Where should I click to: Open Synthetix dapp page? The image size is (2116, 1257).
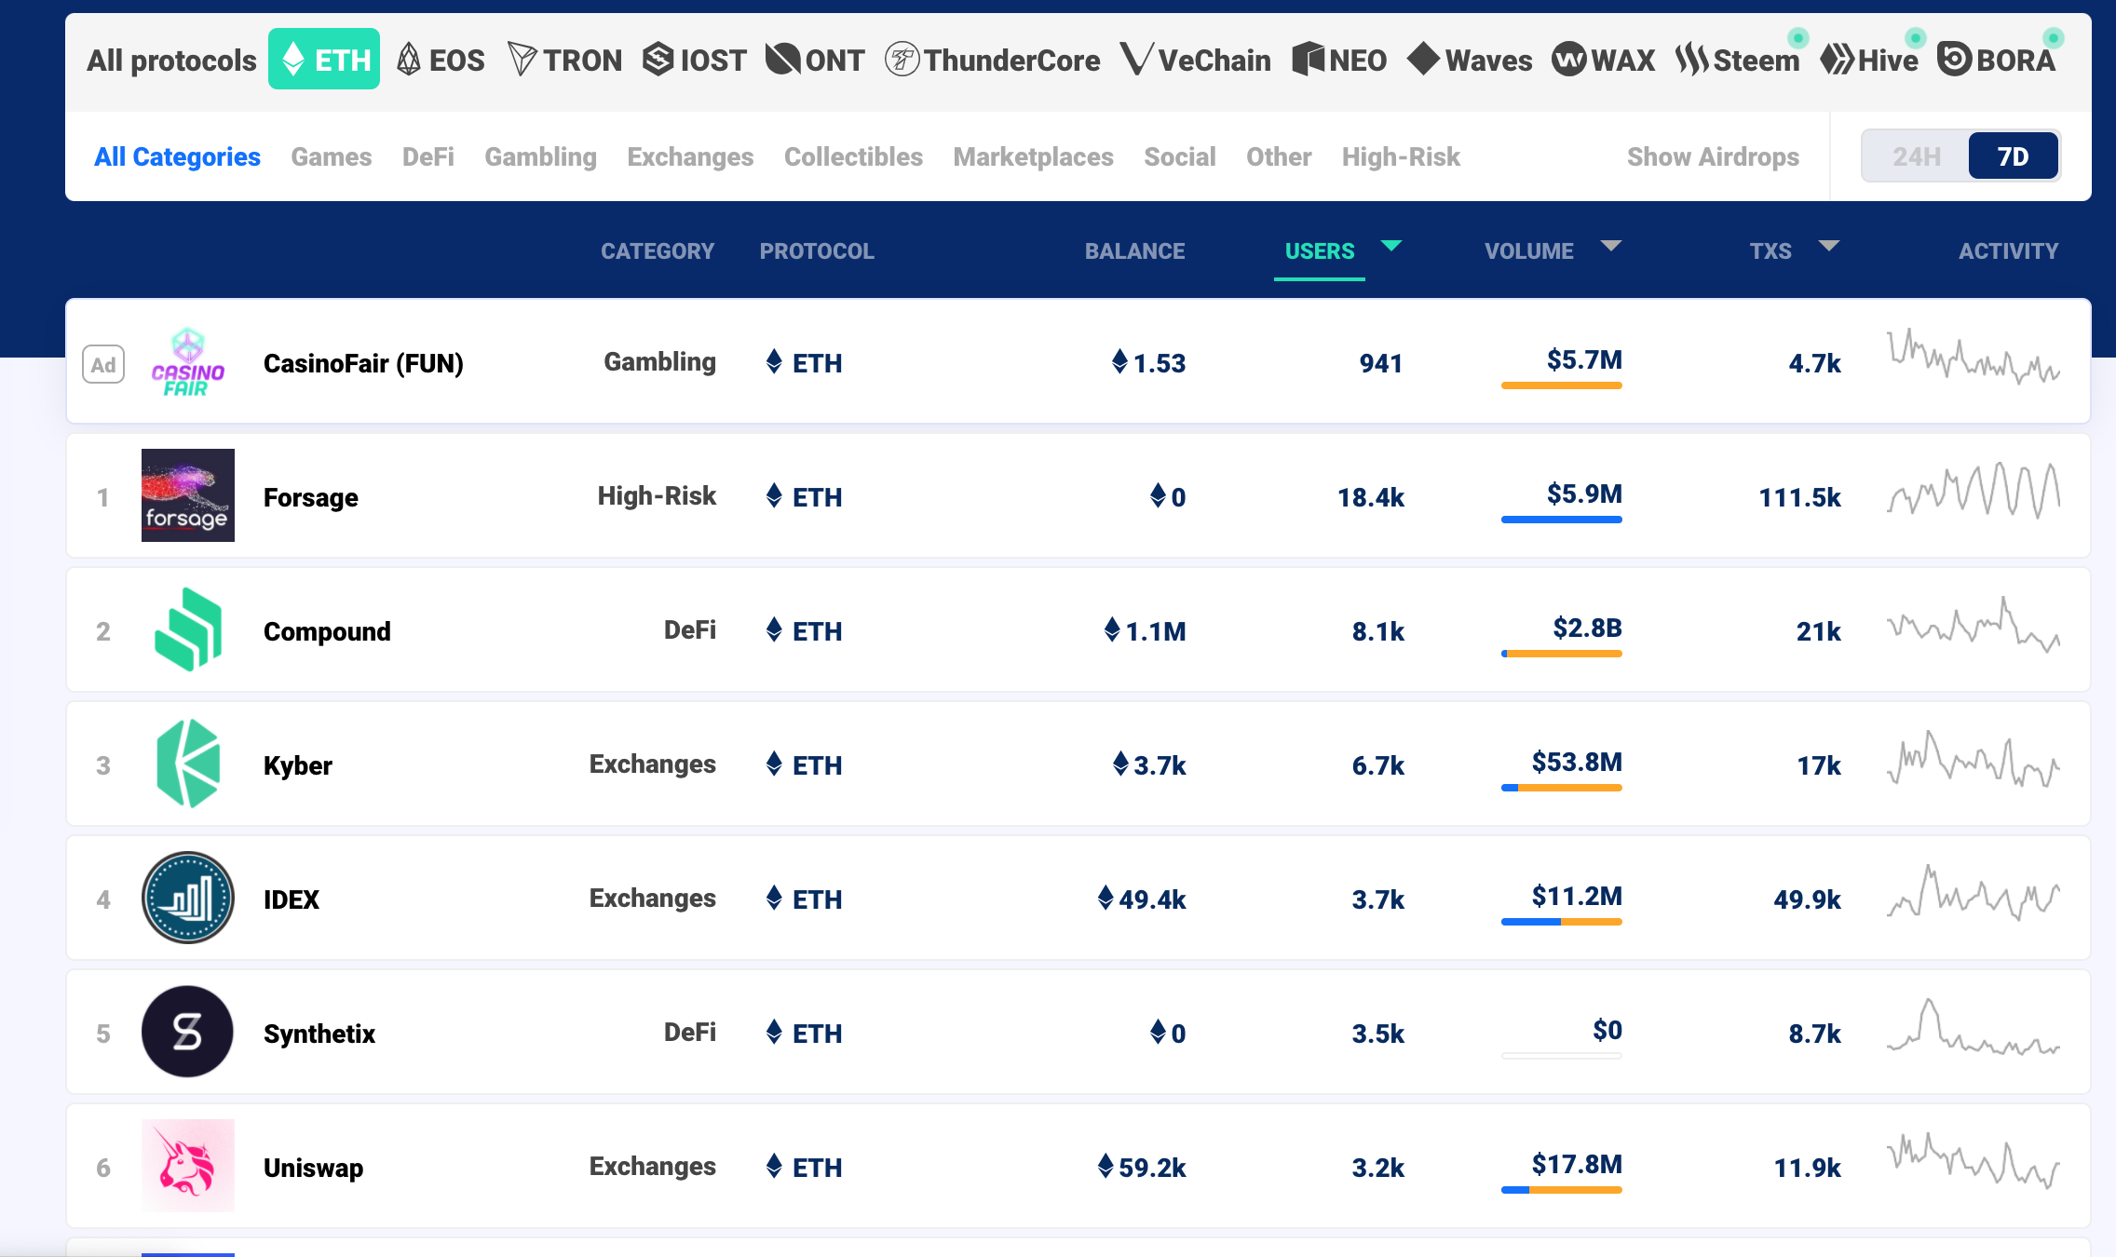click(x=319, y=1034)
